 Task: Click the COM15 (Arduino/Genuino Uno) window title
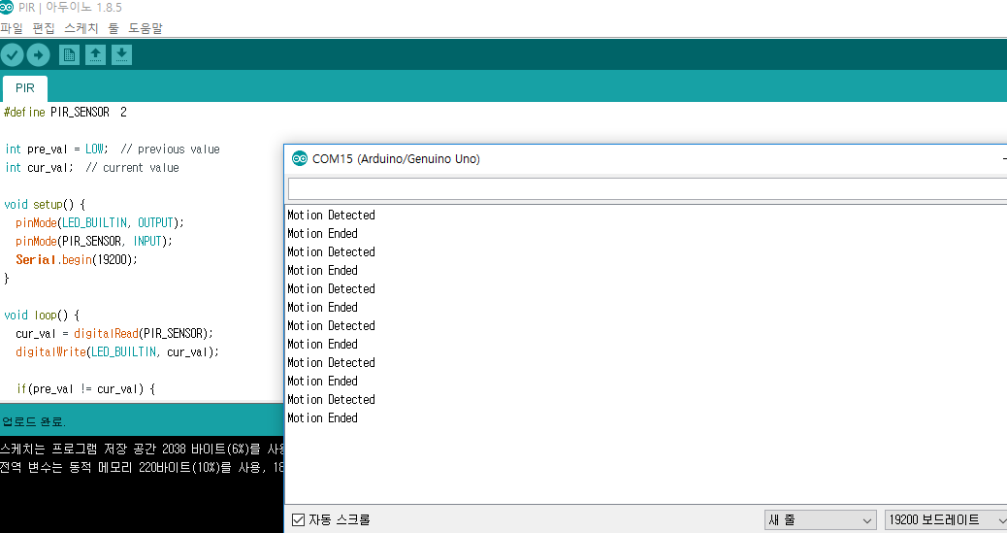pyautogui.click(x=396, y=159)
